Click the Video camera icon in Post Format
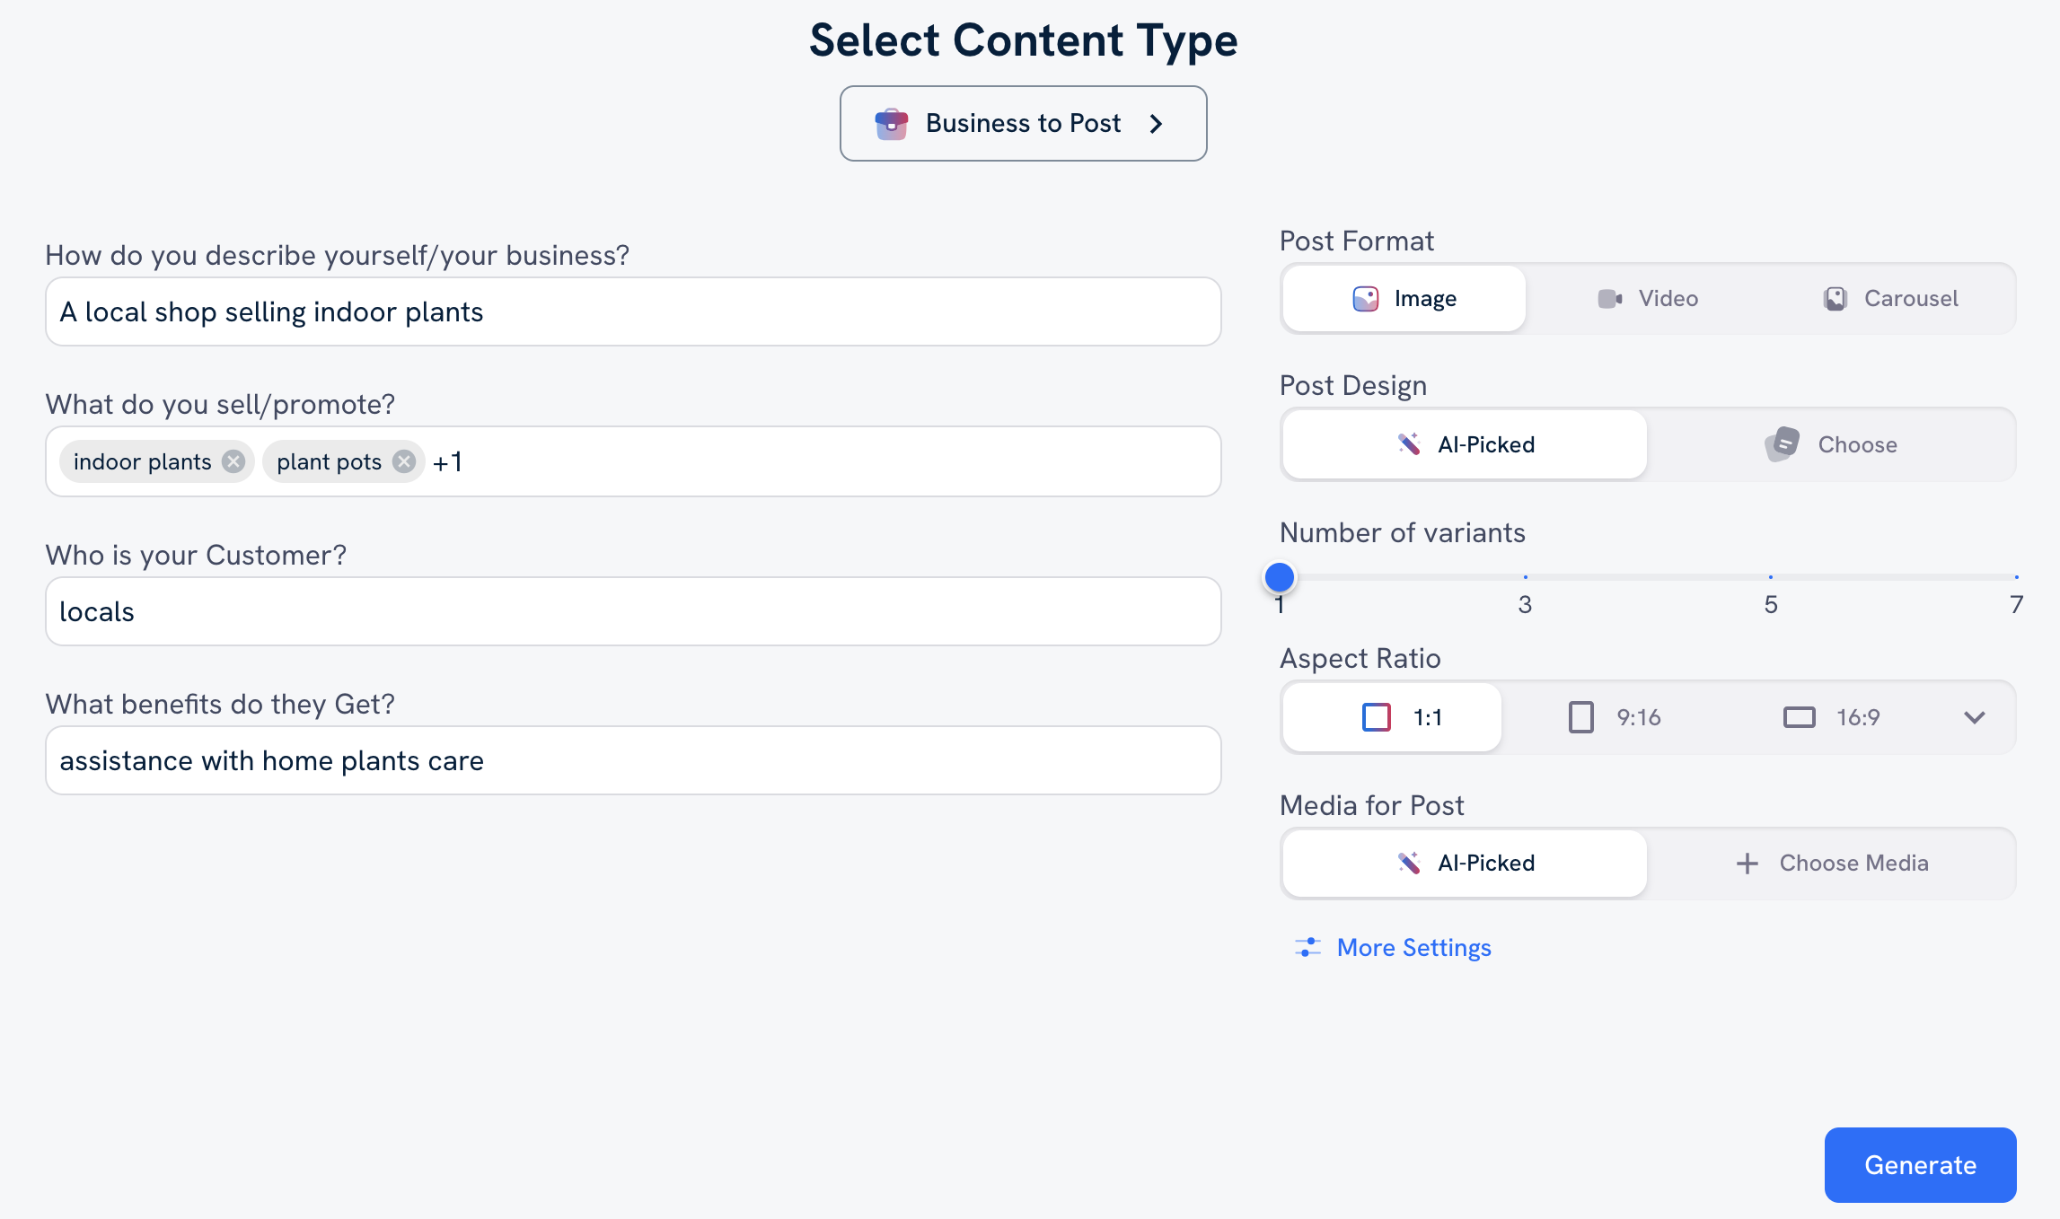 point(1609,298)
